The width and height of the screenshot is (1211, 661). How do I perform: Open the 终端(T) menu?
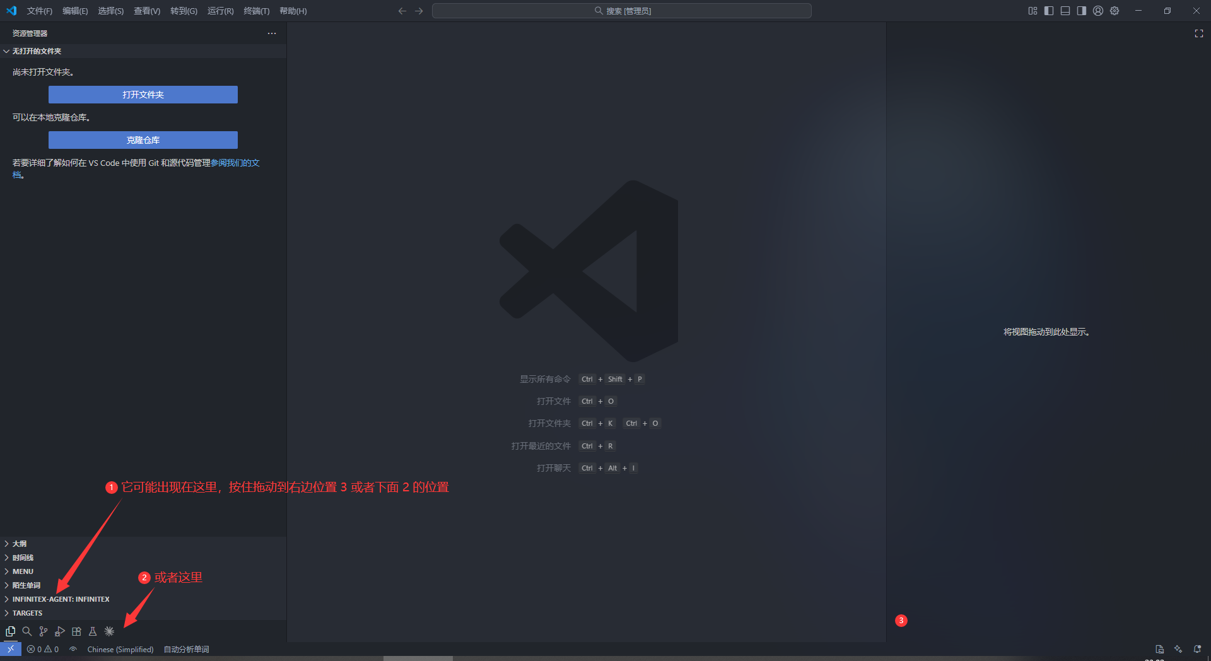[256, 11]
